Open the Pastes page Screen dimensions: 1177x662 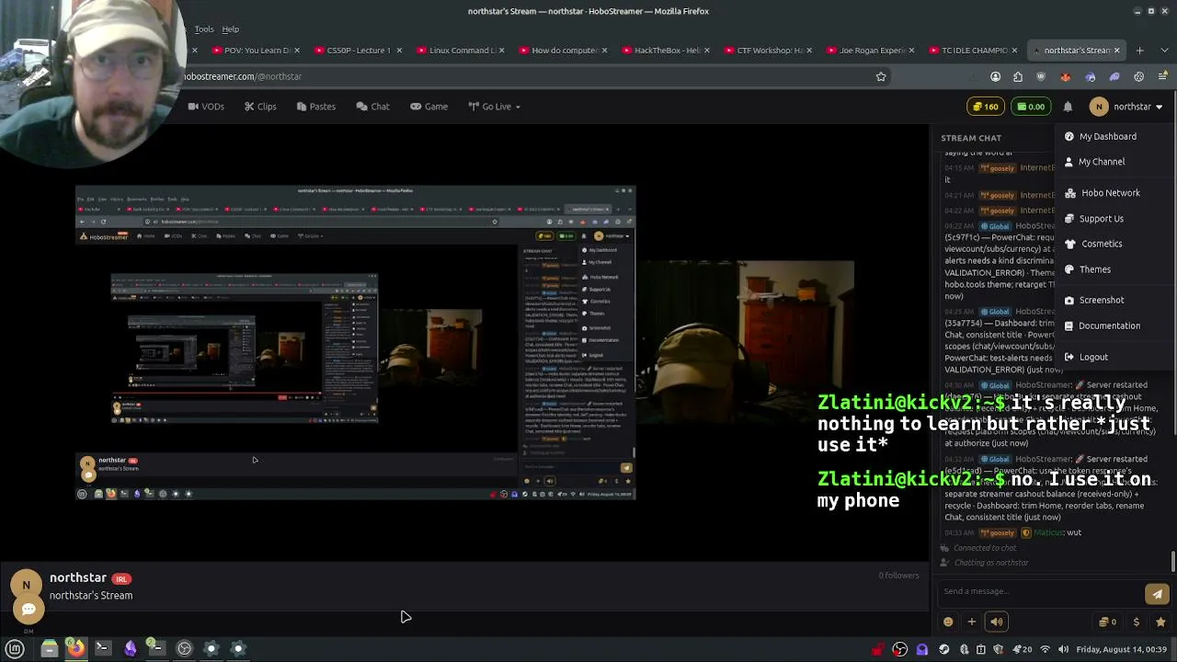(316, 107)
